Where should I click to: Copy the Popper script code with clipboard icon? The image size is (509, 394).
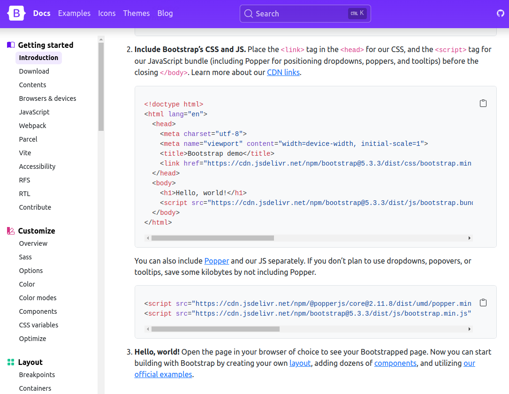(x=483, y=303)
